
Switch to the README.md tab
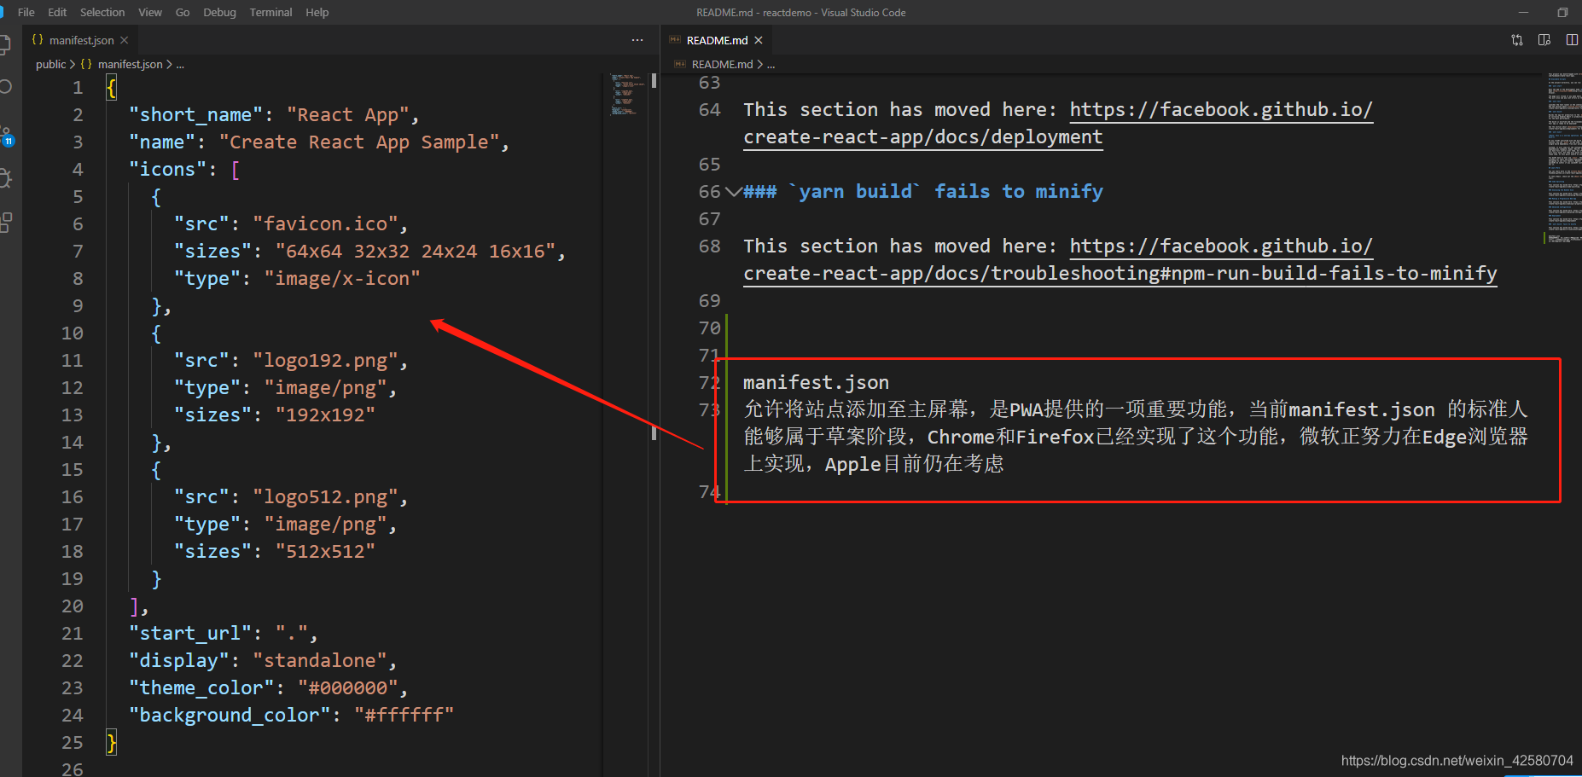(717, 40)
